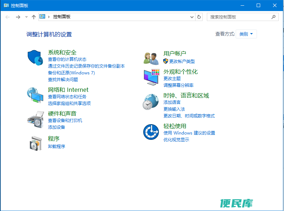Click the System and Security shield icon
Image resolution: width=284 pixels, height=211 pixels.
[x=35, y=58]
